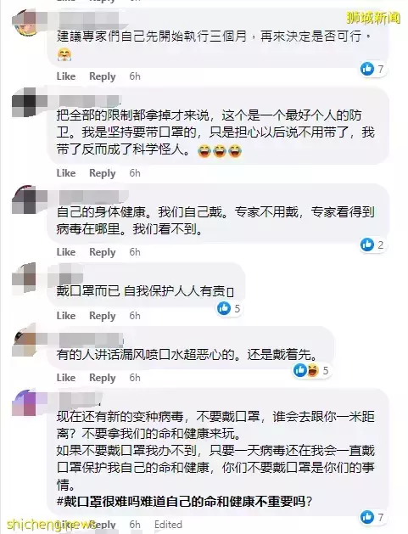This screenshot has height=534, width=408.
Task: Open the hashtag #戴口罩很难吗 in the last comment
Action: (x=184, y=501)
